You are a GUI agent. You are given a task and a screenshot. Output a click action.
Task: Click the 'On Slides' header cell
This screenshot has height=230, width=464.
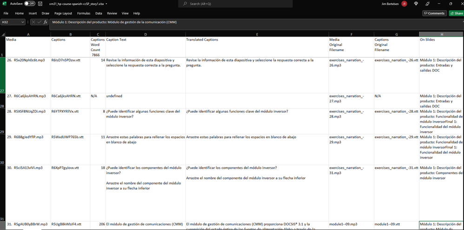coord(442,47)
